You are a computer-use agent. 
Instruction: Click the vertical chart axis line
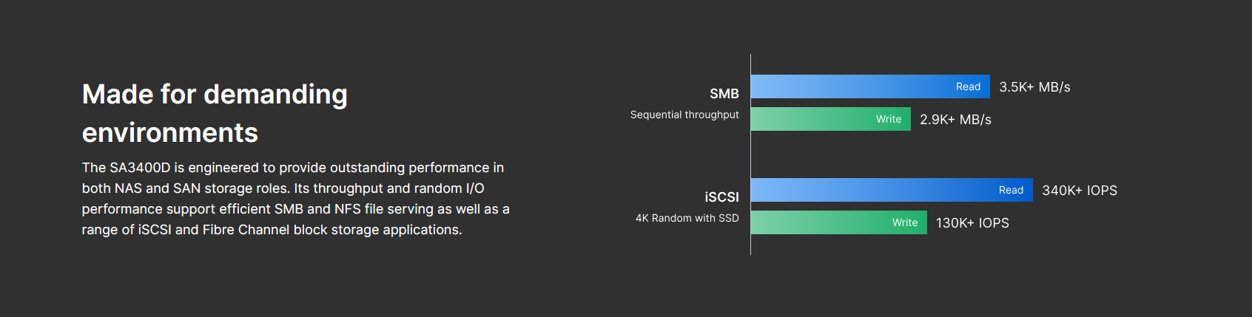tap(750, 154)
